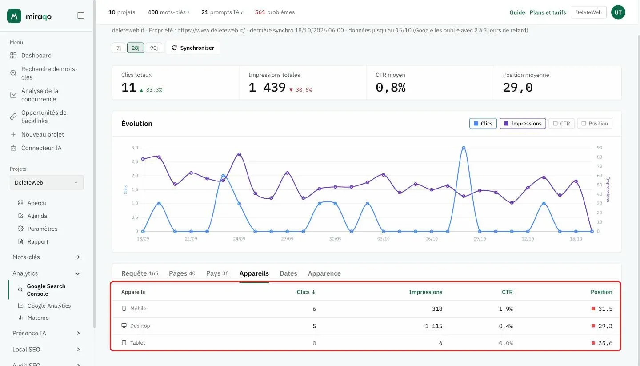Click the Dashboard grid icon
Image resolution: width=640 pixels, height=366 pixels.
pyautogui.click(x=13, y=56)
